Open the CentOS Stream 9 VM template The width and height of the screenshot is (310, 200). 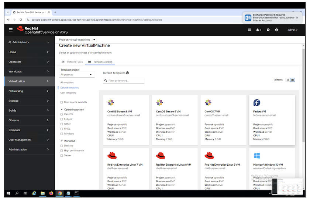pyautogui.click(x=175, y=120)
